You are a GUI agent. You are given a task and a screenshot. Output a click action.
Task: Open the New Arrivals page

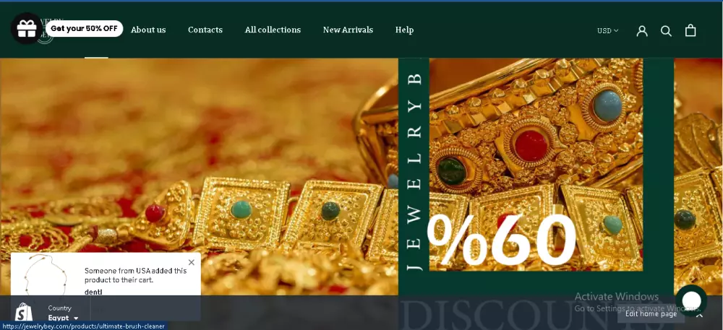click(x=348, y=30)
